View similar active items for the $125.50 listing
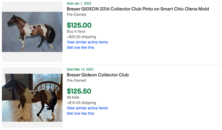The height and width of the screenshot is (130, 222). coord(87,108)
